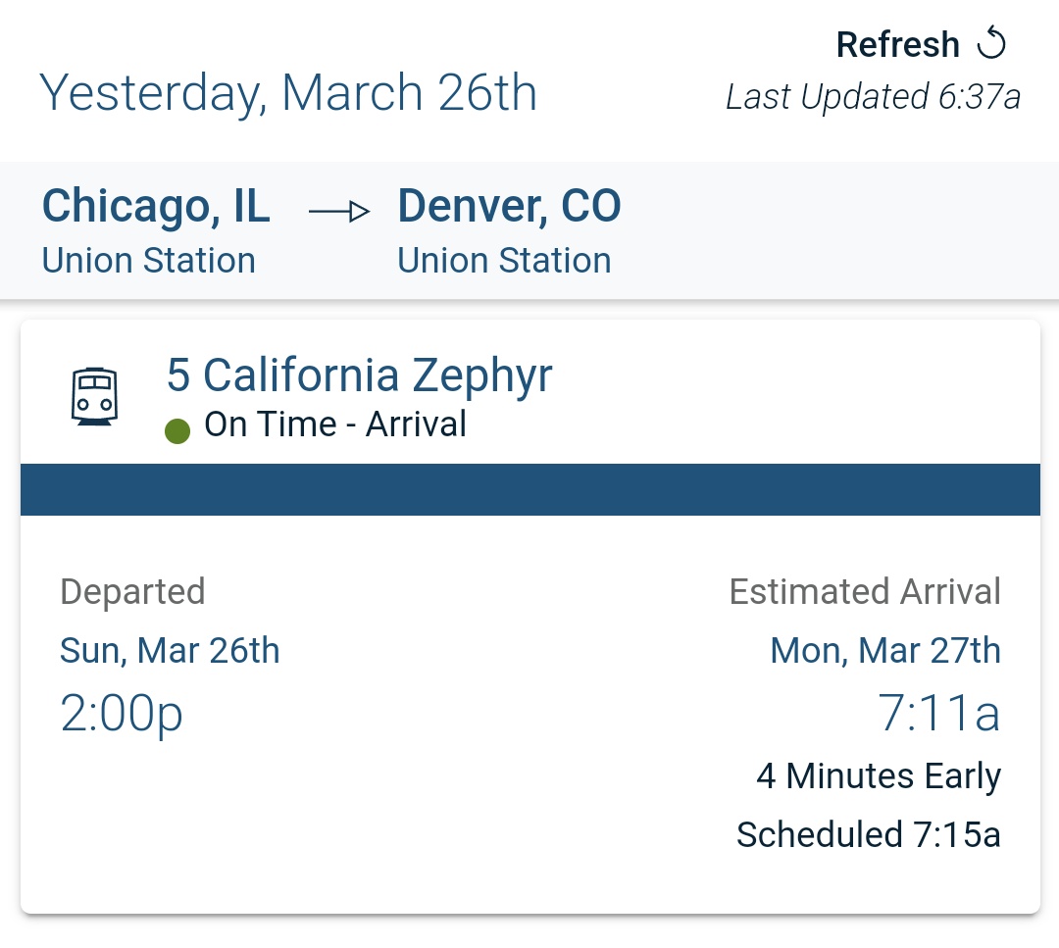Click the Yesterday, March 26th date heading
Image resolution: width=1059 pixels, height=948 pixels.
(x=288, y=93)
